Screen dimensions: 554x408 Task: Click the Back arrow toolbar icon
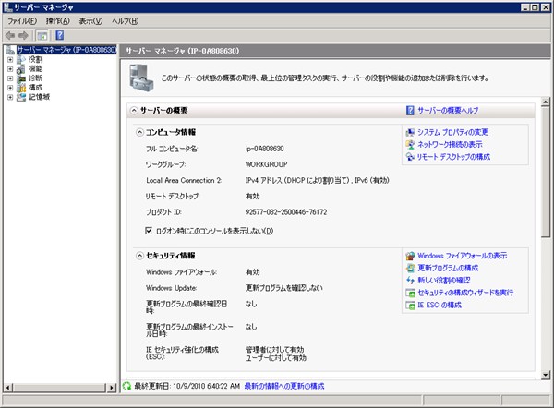click(x=10, y=35)
